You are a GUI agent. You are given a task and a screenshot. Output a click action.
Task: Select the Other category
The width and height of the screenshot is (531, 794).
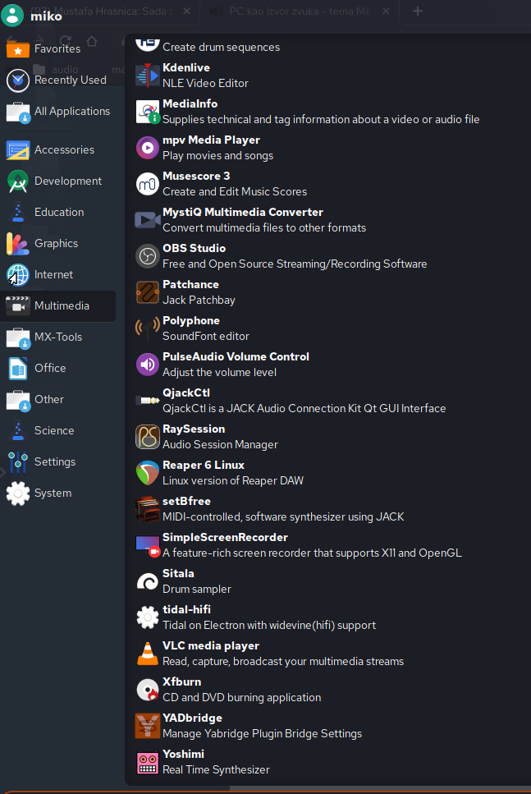click(58, 400)
